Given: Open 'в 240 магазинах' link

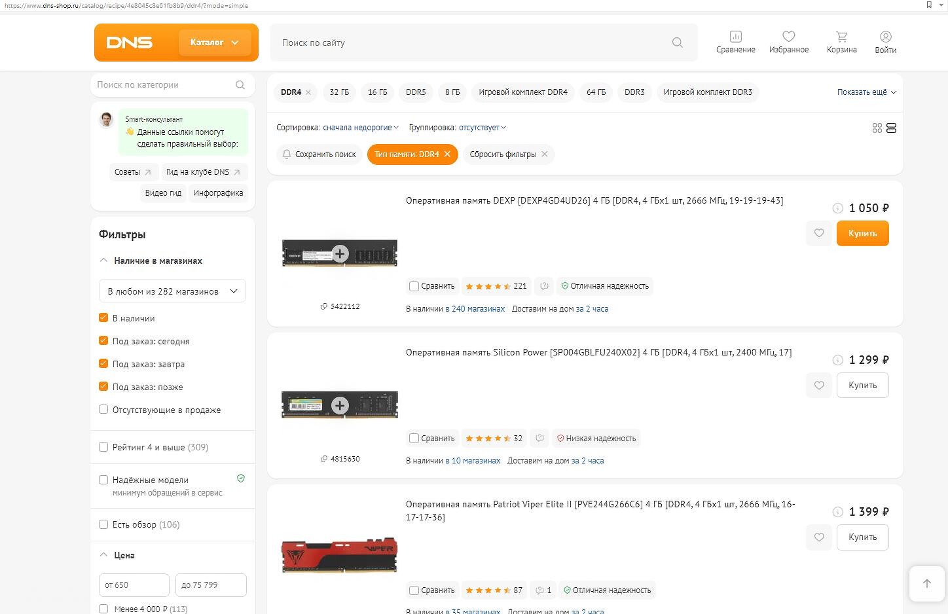Looking at the screenshot, I should [475, 309].
